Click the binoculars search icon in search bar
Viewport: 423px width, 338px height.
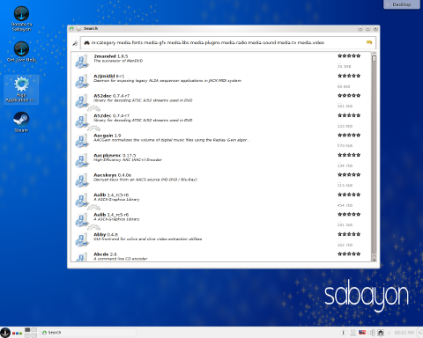(x=86, y=43)
